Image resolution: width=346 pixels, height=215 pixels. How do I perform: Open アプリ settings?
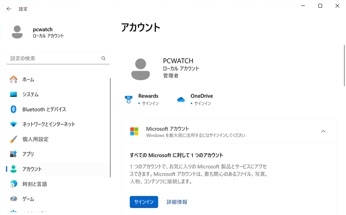tap(58, 154)
